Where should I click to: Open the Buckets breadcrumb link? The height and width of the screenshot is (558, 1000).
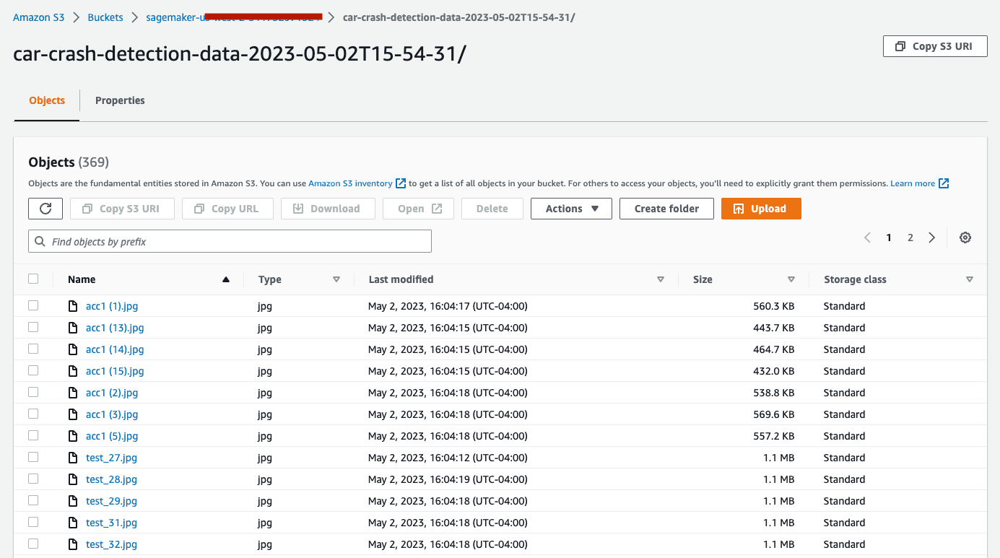[x=105, y=17]
